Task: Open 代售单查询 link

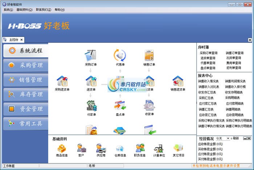Action: pos(208,63)
